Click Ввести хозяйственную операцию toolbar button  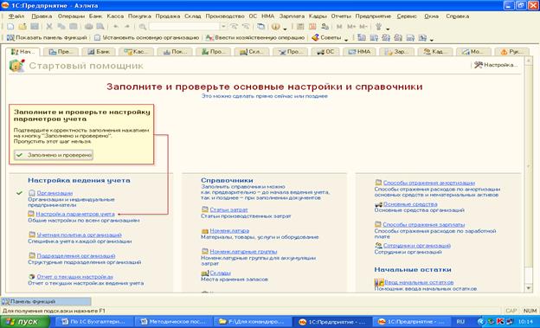pos(255,37)
